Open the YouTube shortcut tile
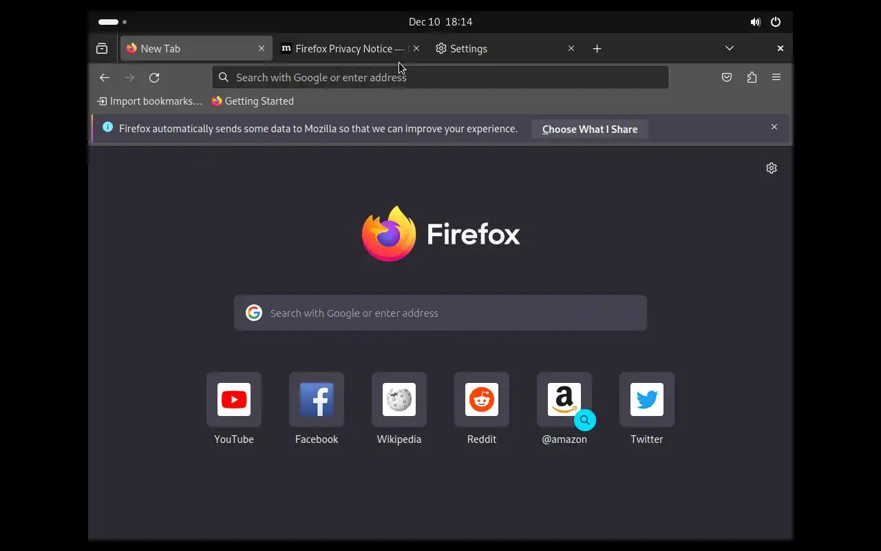 (234, 409)
